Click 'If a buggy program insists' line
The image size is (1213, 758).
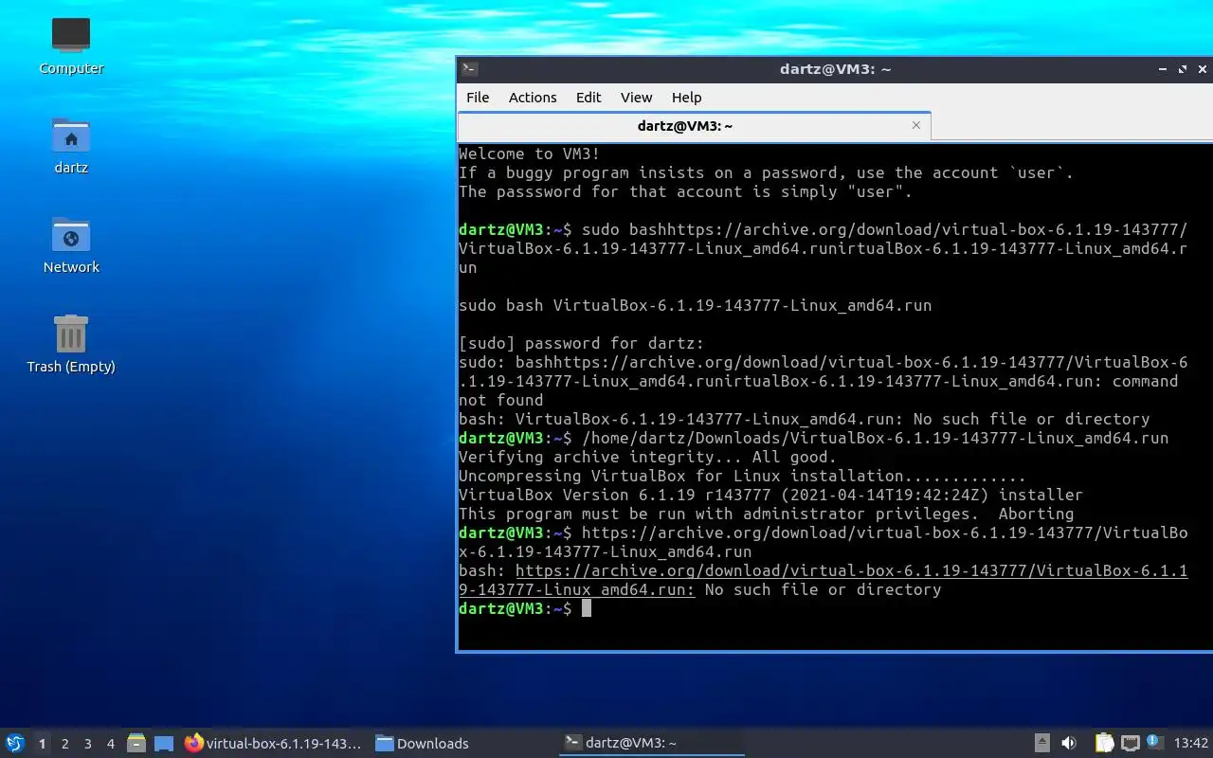tap(766, 172)
